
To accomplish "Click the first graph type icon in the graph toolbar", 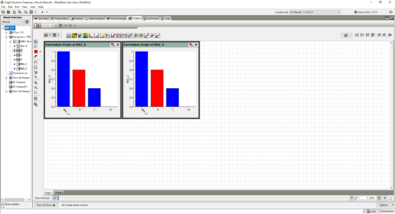I will pos(69,35).
